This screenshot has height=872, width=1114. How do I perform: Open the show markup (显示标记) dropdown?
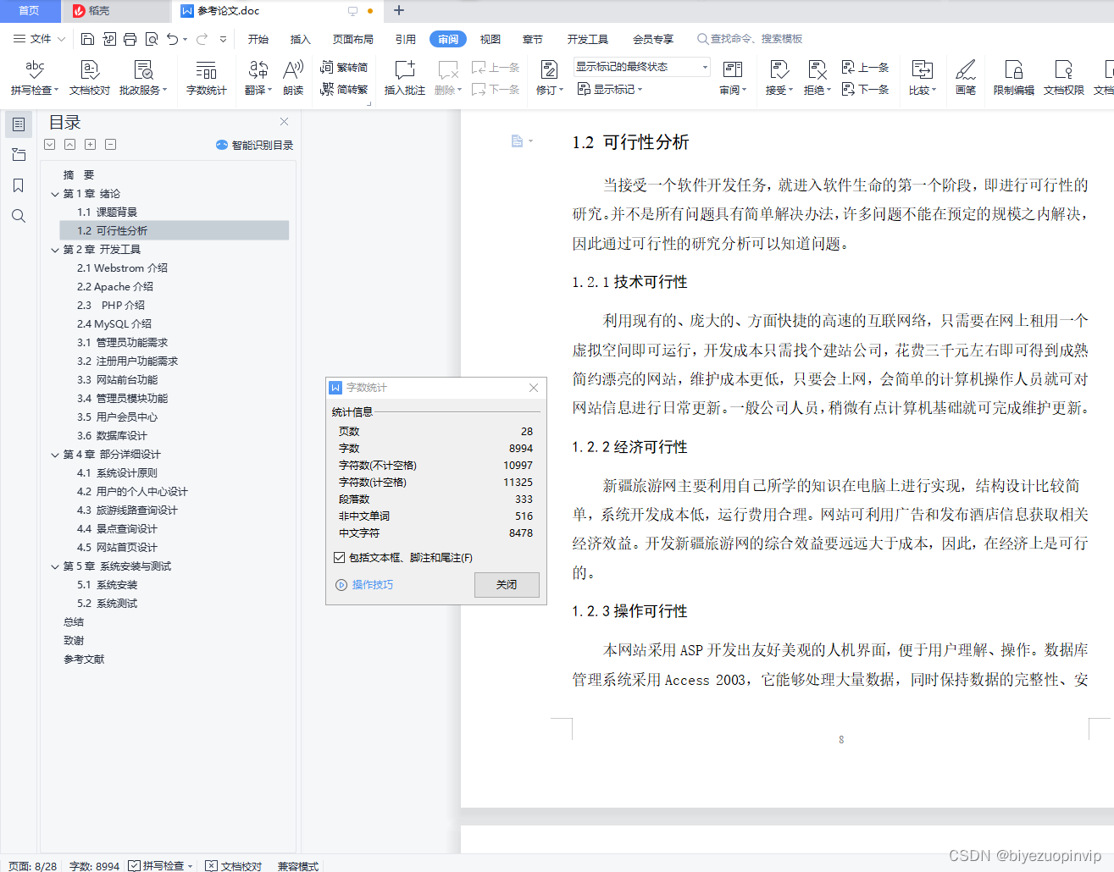click(x=610, y=89)
